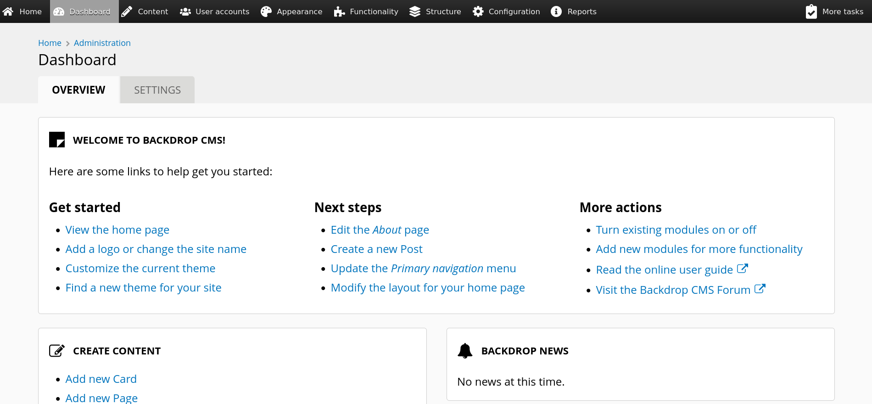Click 'Here are some links' intro text
Screen dimensions: 872x404
click(x=161, y=172)
